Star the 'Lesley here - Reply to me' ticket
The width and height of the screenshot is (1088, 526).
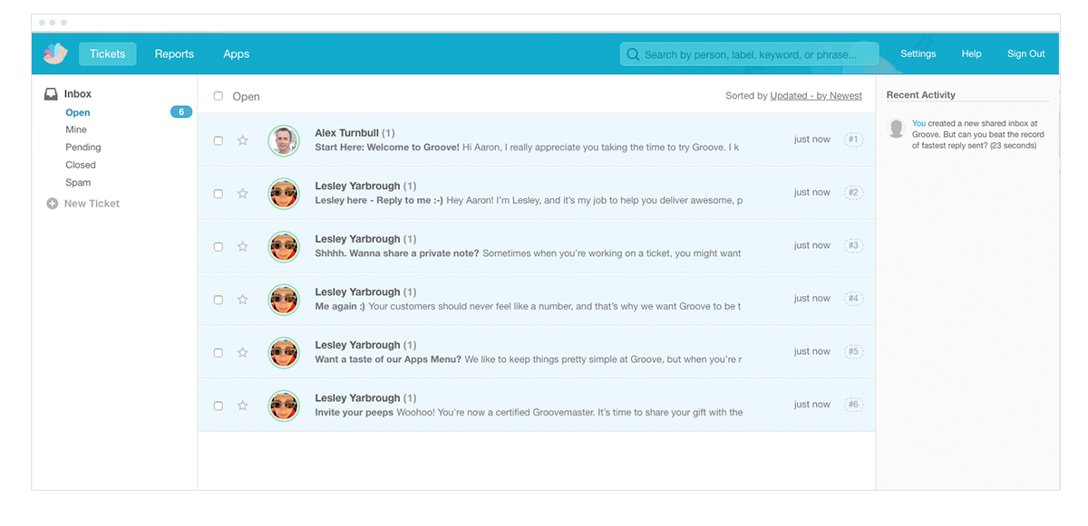click(x=242, y=193)
